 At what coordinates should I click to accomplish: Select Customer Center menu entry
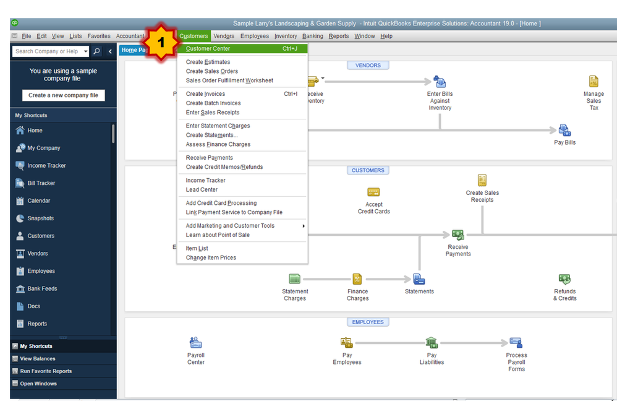click(242, 49)
